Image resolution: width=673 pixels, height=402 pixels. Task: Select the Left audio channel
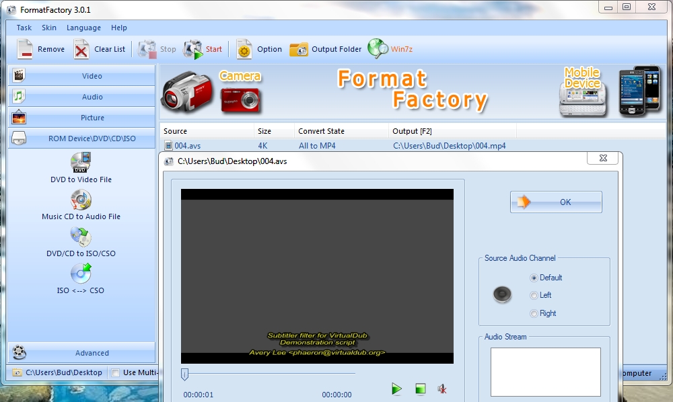click(534, 295)
